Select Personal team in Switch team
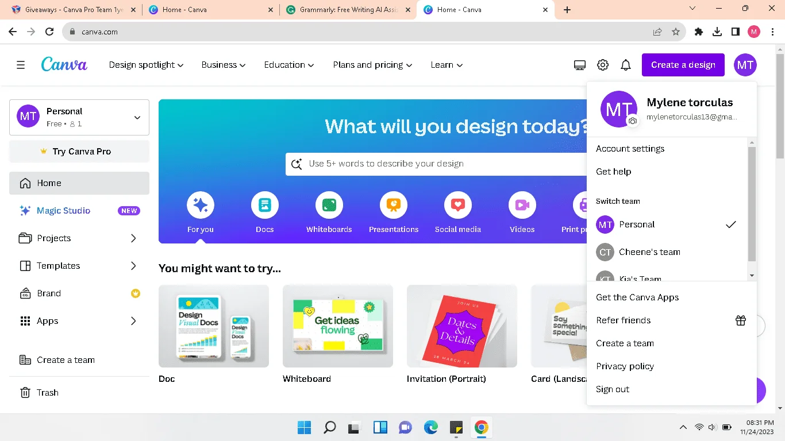 coord(667,225)
